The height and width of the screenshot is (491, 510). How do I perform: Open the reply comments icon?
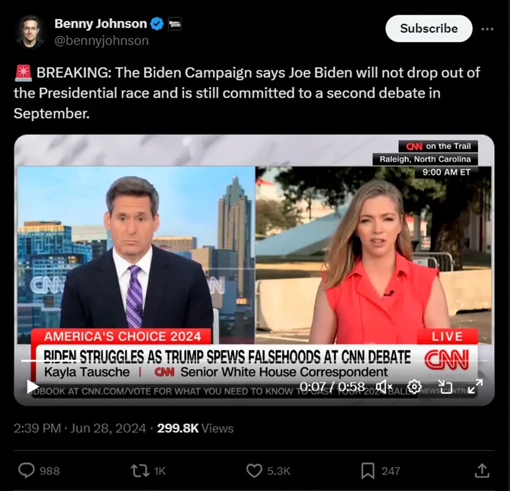(27, 470)
